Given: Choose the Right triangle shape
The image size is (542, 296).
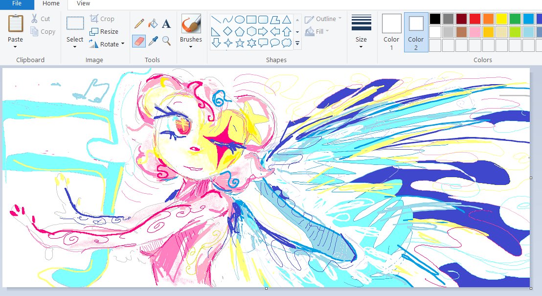Looking at the screenshot, I should click(216, 31).
